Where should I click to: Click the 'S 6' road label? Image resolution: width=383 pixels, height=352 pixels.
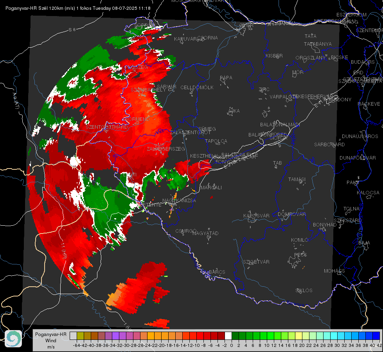point(72,30)
